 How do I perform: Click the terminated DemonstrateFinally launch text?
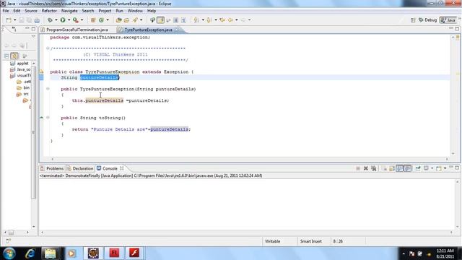151,175
